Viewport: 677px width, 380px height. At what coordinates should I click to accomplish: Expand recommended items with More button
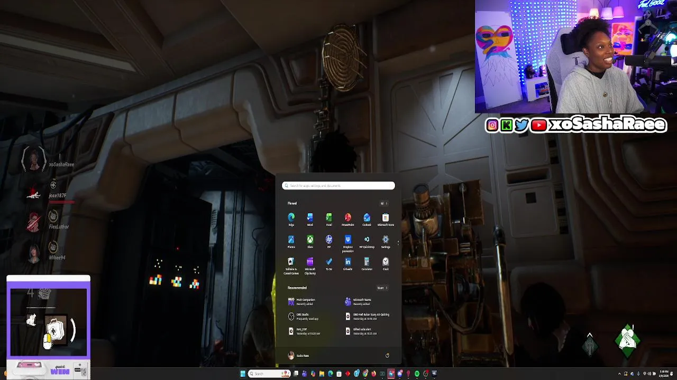tap(382, 288)
